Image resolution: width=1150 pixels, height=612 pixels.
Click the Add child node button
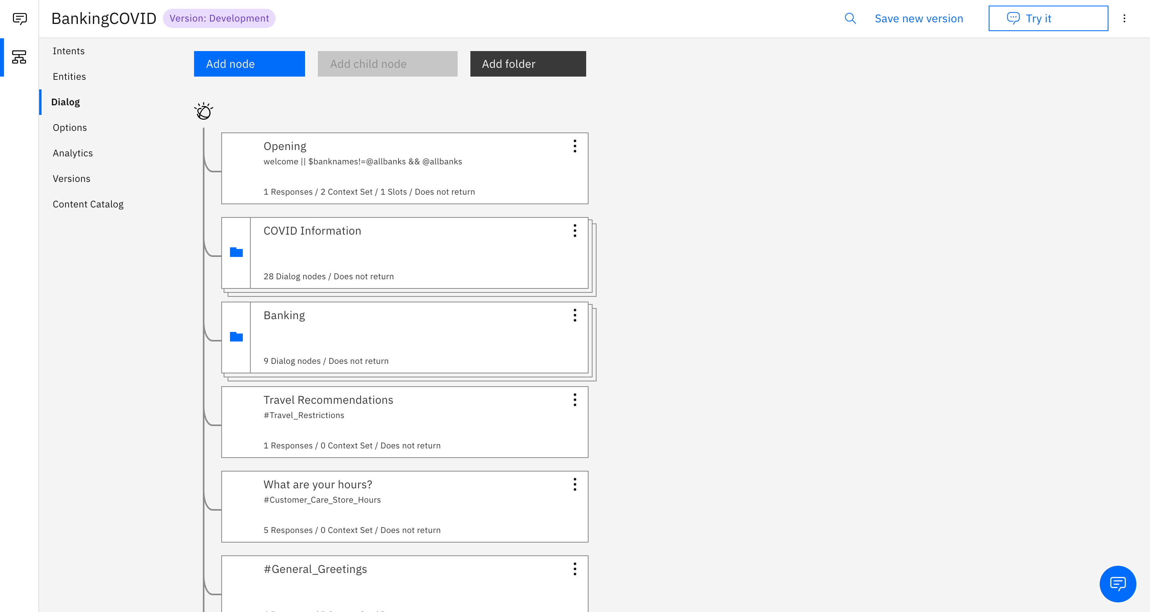387,64
